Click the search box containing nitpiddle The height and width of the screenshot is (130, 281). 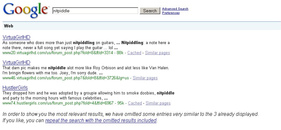95,11
